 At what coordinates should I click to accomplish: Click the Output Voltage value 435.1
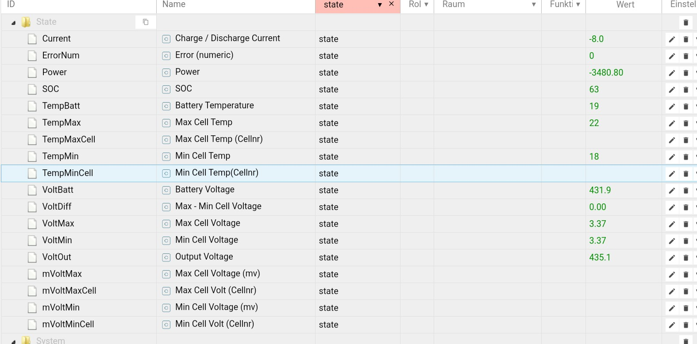tap(600, 257)
